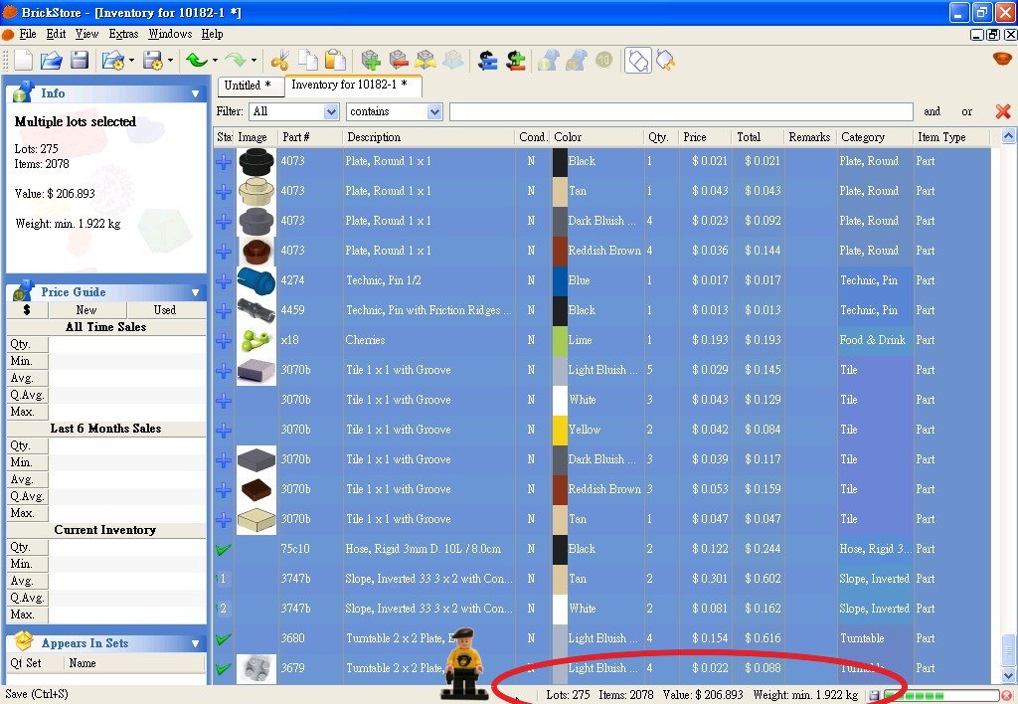
Task: Click the Description column header
Action: 428,137
